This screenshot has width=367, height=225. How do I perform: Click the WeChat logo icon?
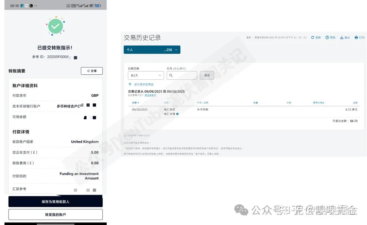(241, 210)
